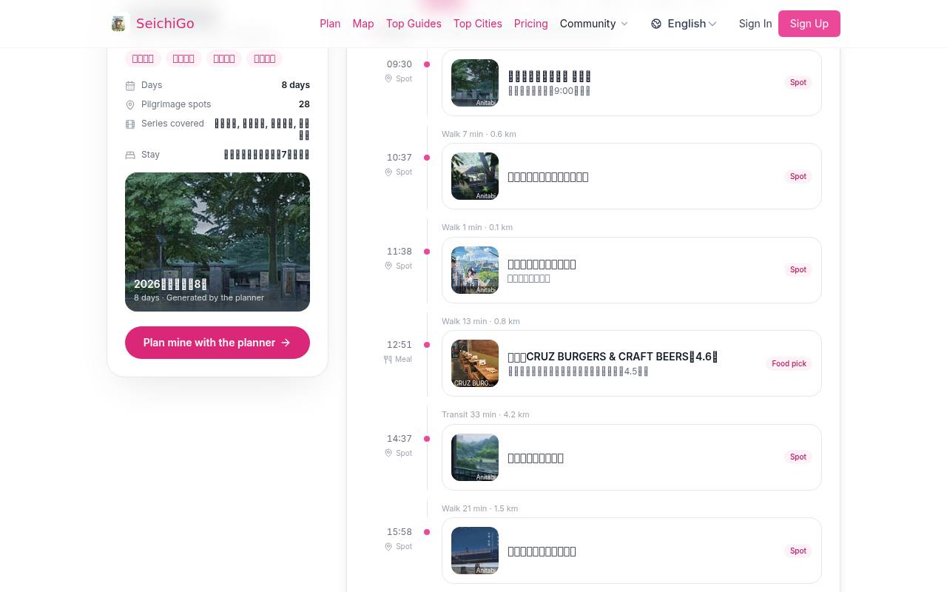Click the 12:51 time label
Image resolution: width=947 pixels, height=592 pixels.
pyautogui.click(x=400, y=345)
